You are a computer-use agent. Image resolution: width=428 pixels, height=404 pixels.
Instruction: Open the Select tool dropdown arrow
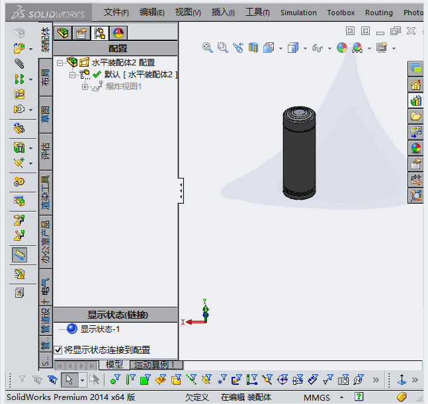pos(82,380)
